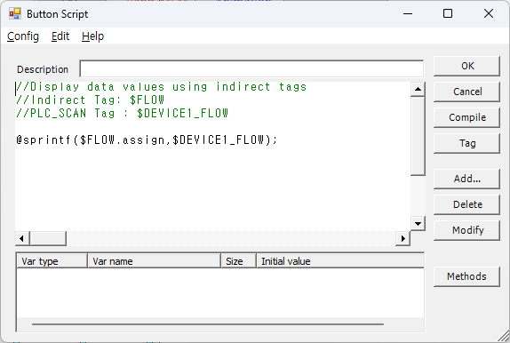Screen dimensions: 510x343
Task: Click the vertical scrollbar thumb
Action: [x=418, y=136]
